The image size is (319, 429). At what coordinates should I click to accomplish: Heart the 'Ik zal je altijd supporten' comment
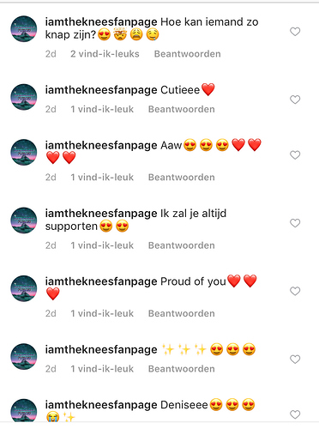[x=295, y=223]
